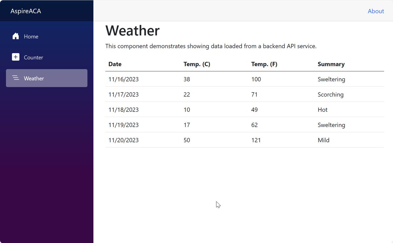Click the Summary column header
Screen dimensions: 393x243
coord(331,64)
